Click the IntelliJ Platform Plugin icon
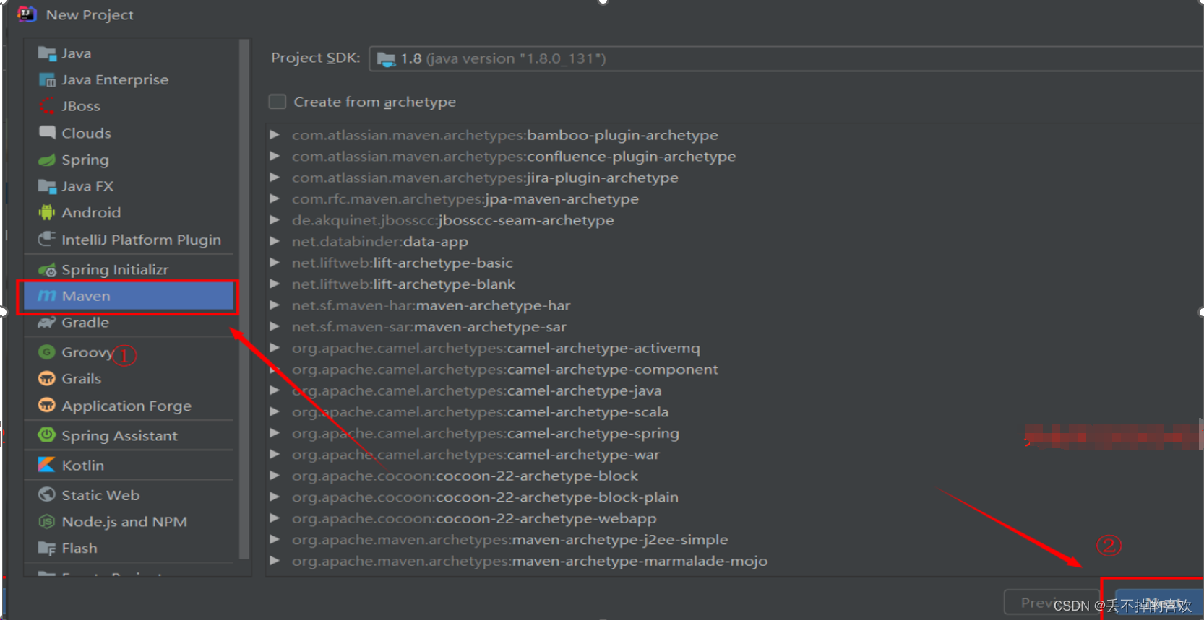 click(47, 239)
